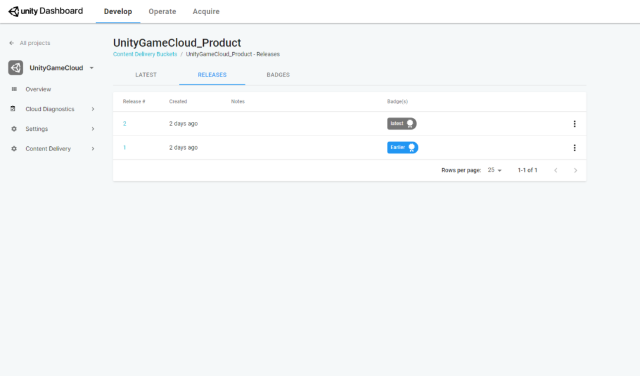This screenshot has height=376, width=640.
Task: Open the more options menu for release 2
Action: coord(575,124)
